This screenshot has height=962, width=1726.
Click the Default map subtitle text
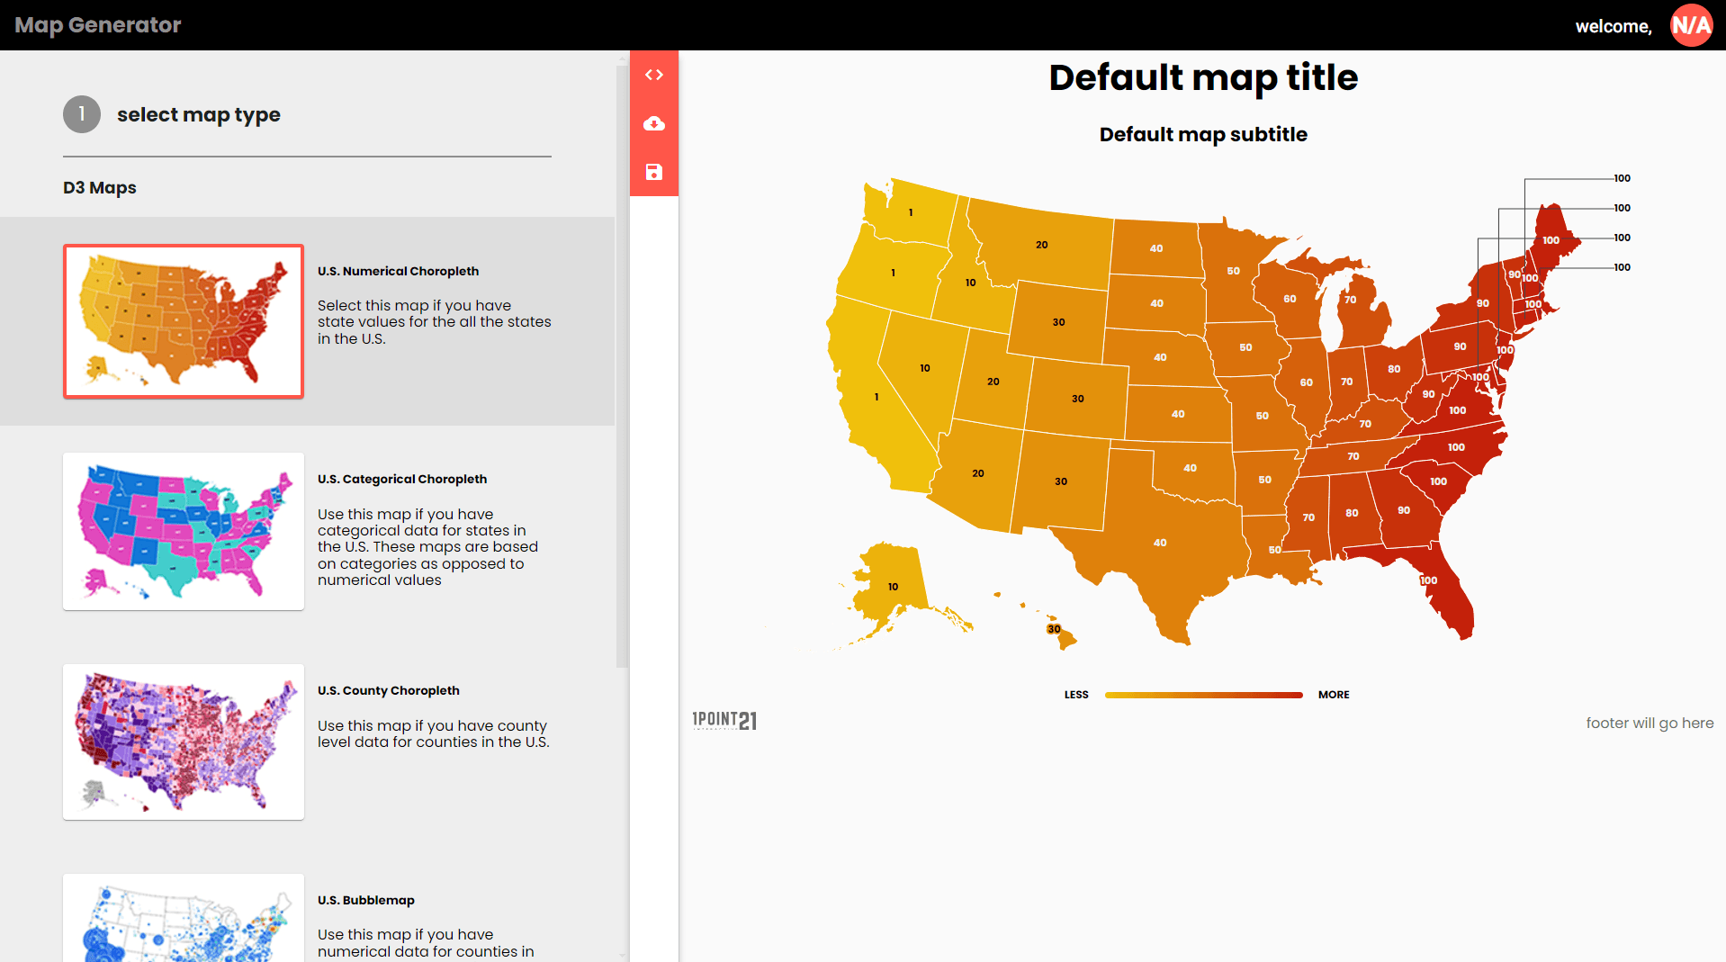(1203, 134)
